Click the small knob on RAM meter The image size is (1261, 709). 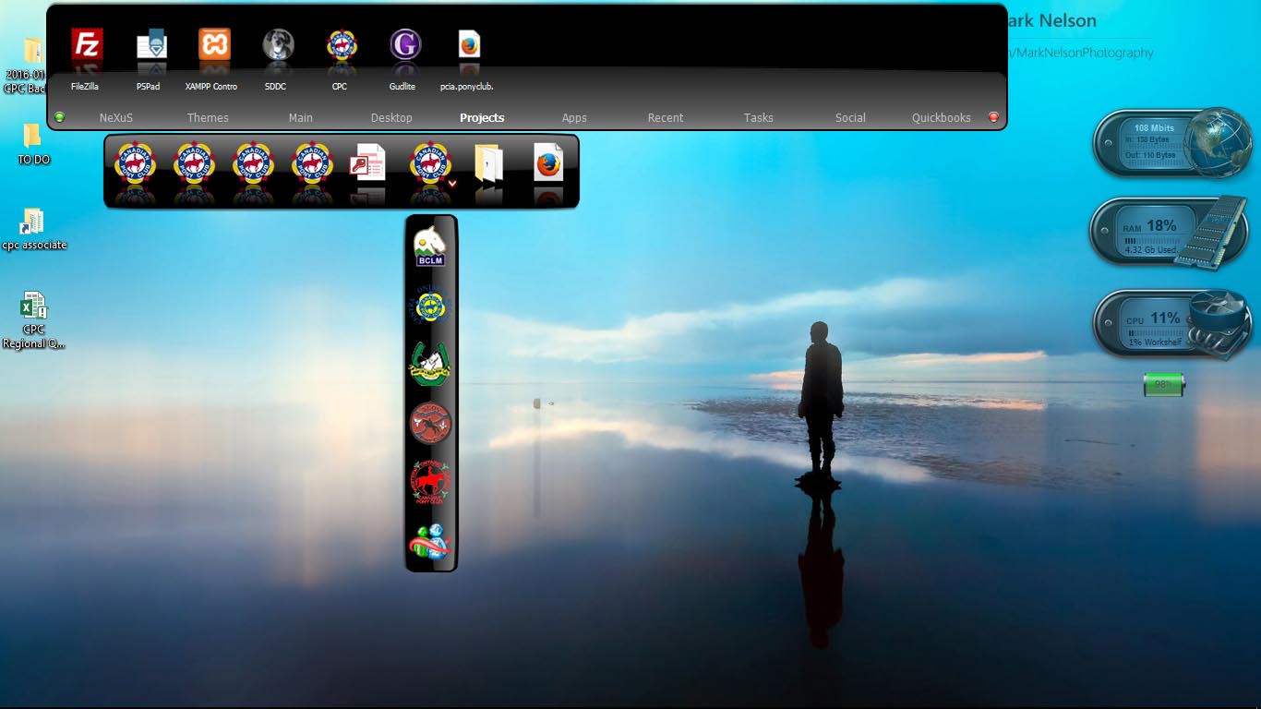click(1106, 229)
